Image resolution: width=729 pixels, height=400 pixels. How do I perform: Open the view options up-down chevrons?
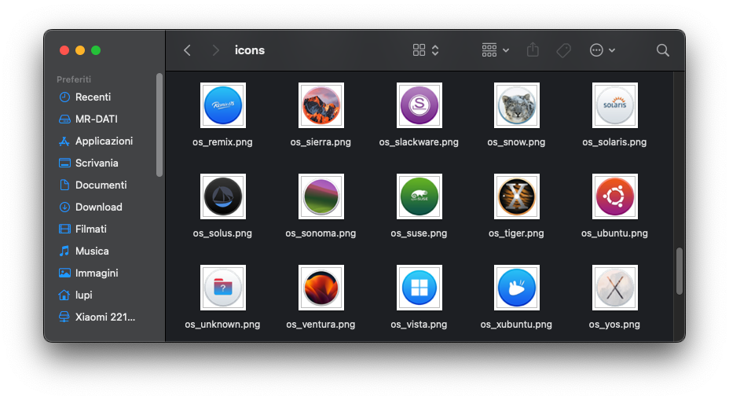click(435, 50)
